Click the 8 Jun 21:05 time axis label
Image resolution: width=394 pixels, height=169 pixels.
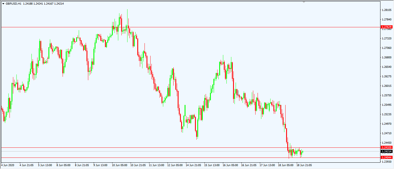tap(82, 165)
